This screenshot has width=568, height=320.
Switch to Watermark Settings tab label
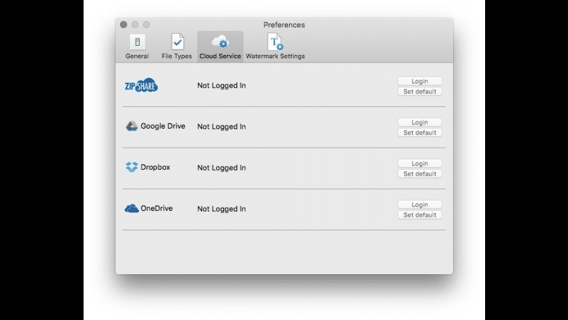coord(276,56)
